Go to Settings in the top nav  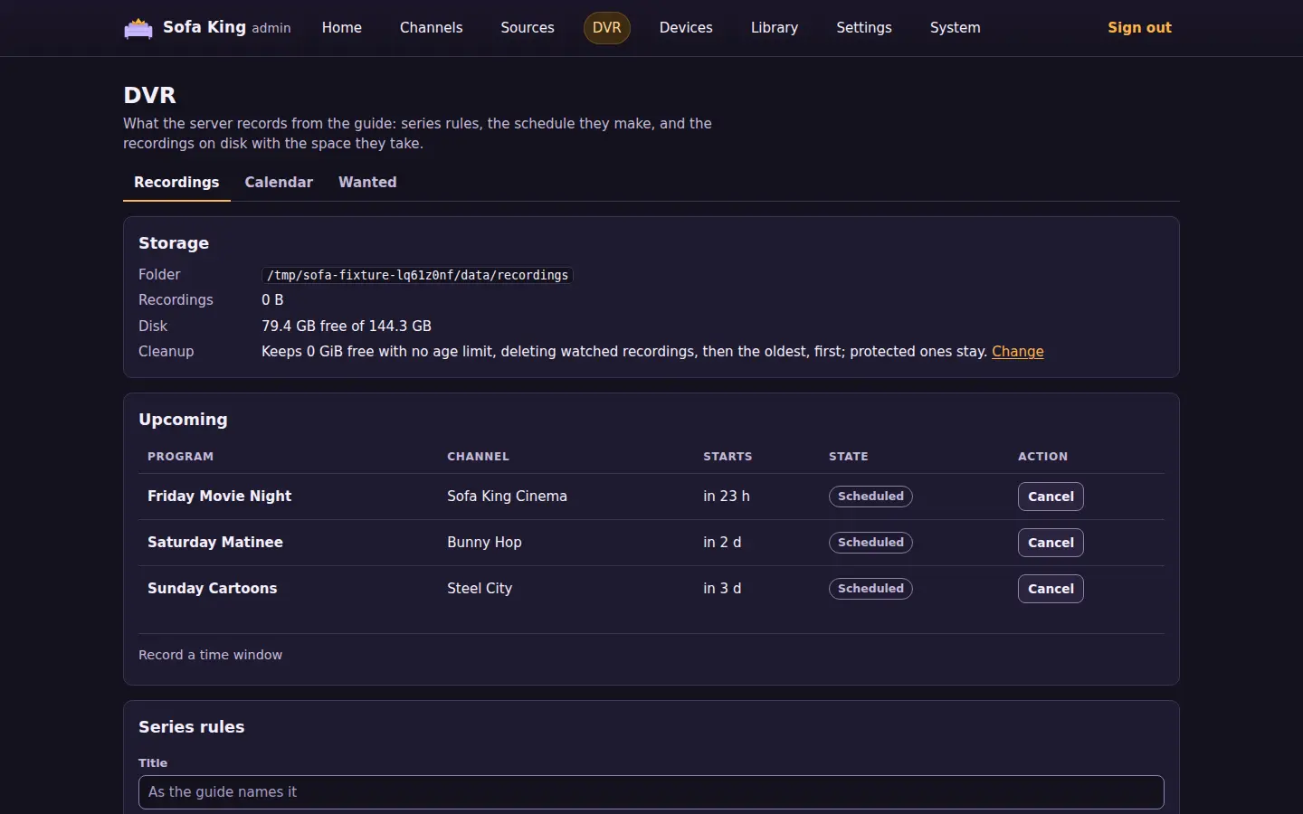[864, 28]
